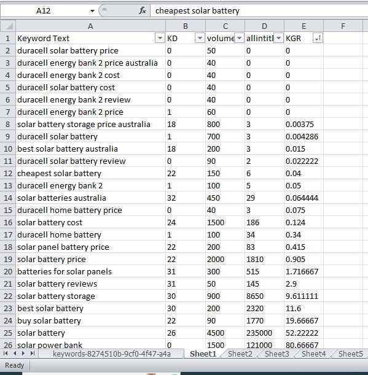368x375 pixels.
Task: Click KGR value 0.00375
Action: [x=303, y=124]
